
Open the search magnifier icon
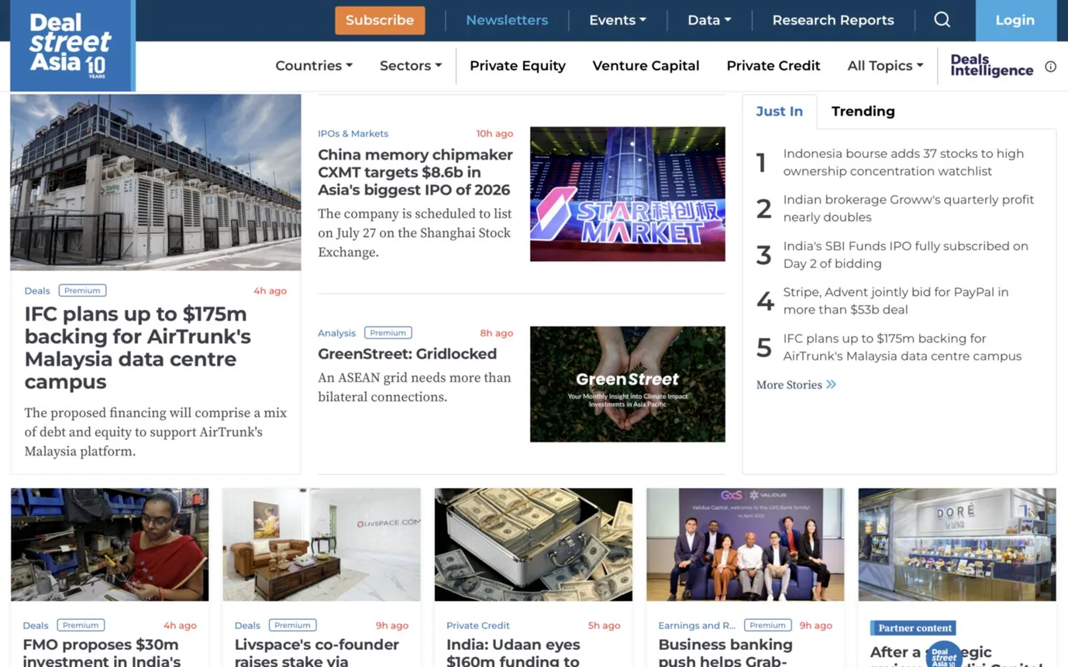coord(942,20)
